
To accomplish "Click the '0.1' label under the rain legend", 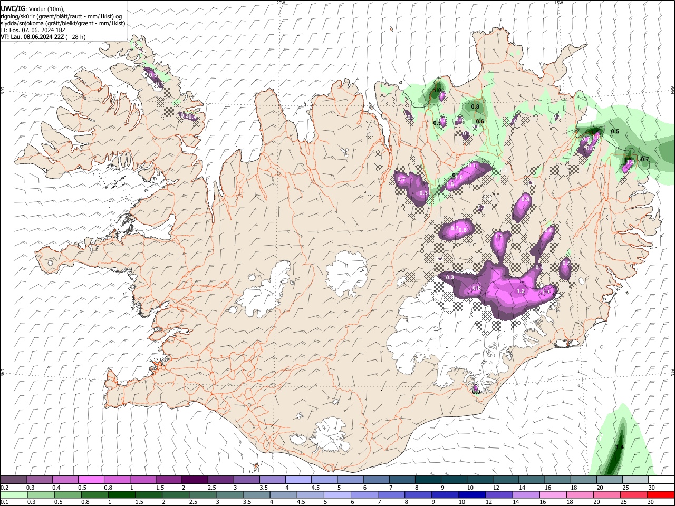I will (4, 502).
